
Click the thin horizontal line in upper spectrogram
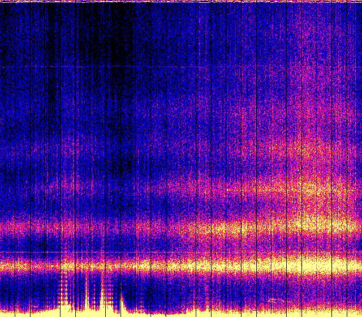point(113,67)
